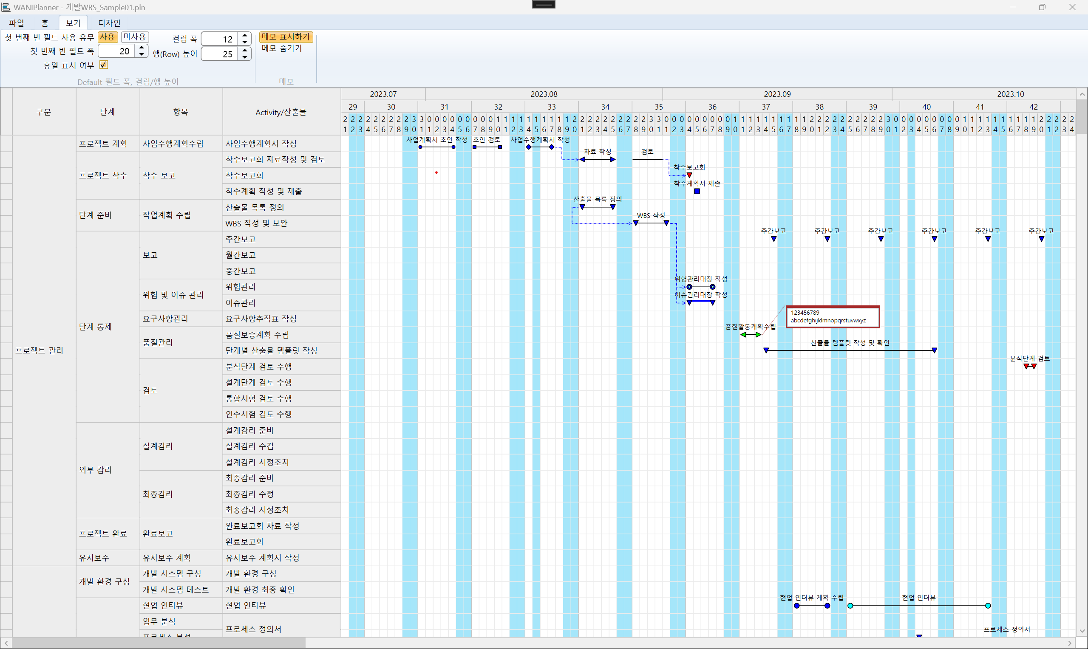This screenshot has width=1088, height=649.
Task: Click the blue diamond starting 사업수행계획서 작성 bar
Action: tap(528, 147)
